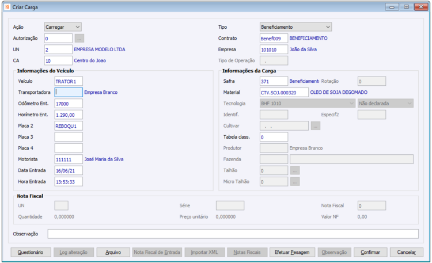Click the Observação text field
432x263 pixels.
click(x=233, y=234)
